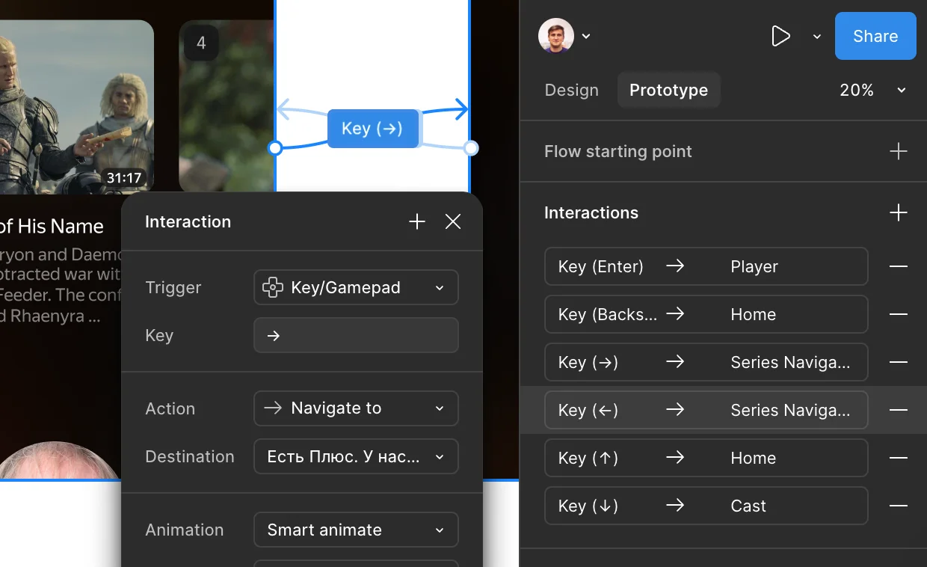This screenshot has width=927, height=567.
Task: Click the left connection node on canvas
Action: coord(275,148)
